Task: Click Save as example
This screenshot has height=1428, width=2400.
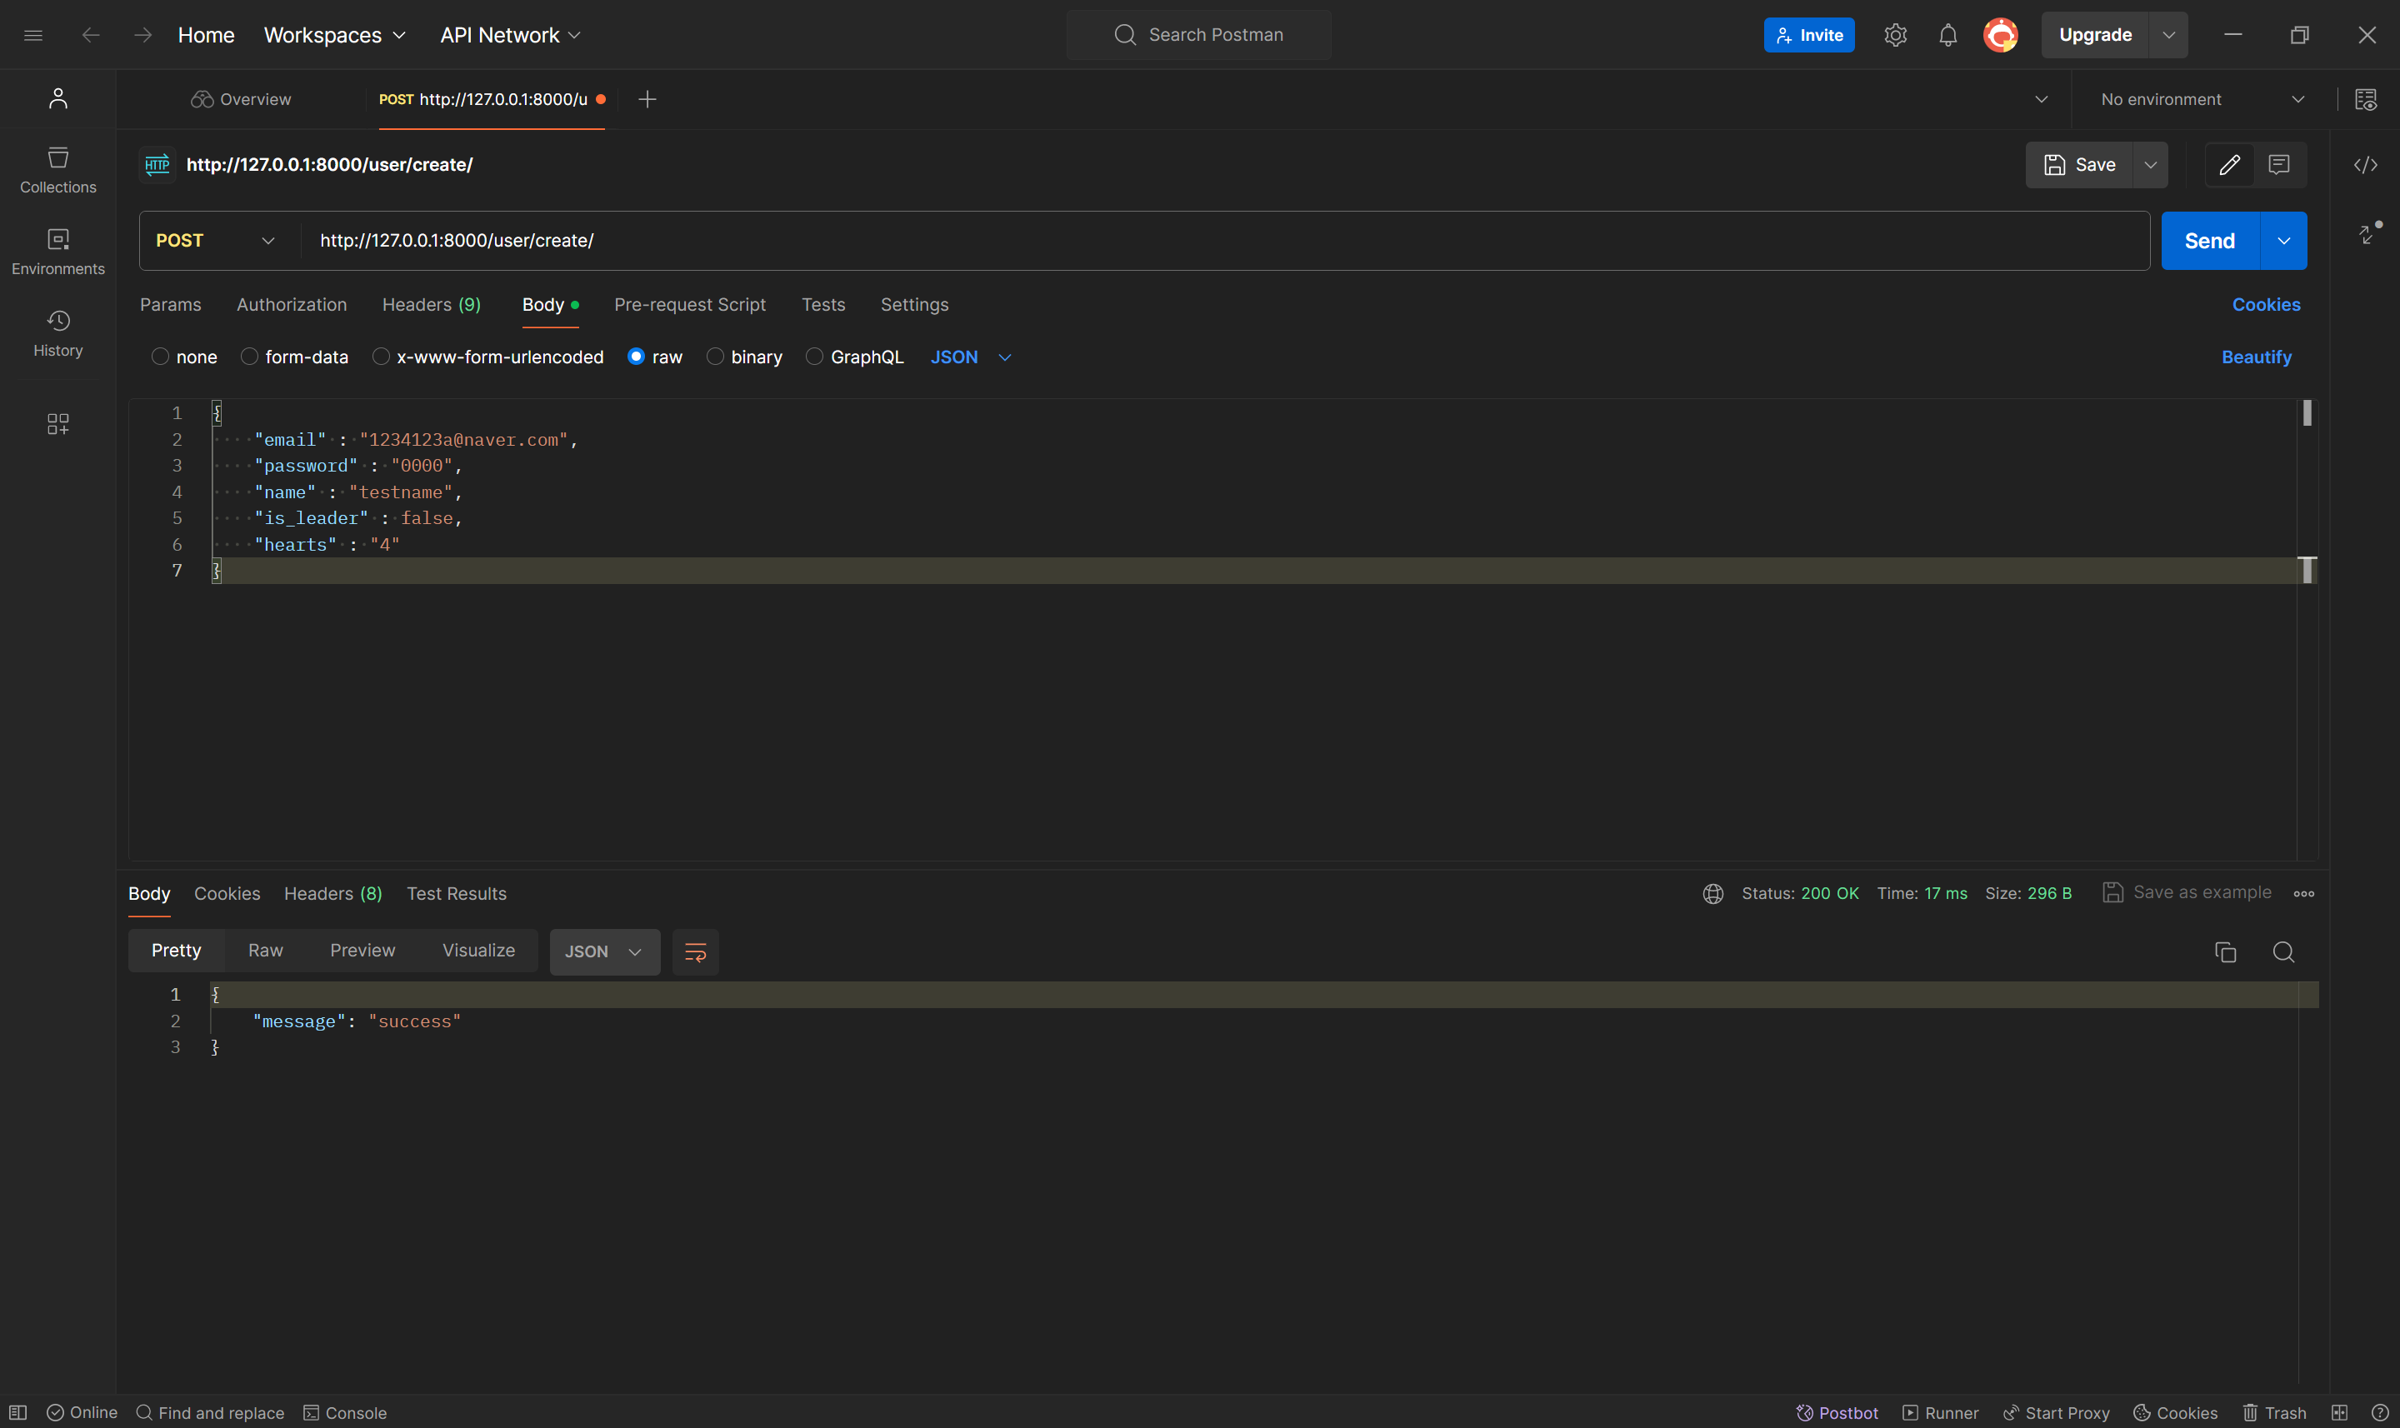Action: [2187, 892]
